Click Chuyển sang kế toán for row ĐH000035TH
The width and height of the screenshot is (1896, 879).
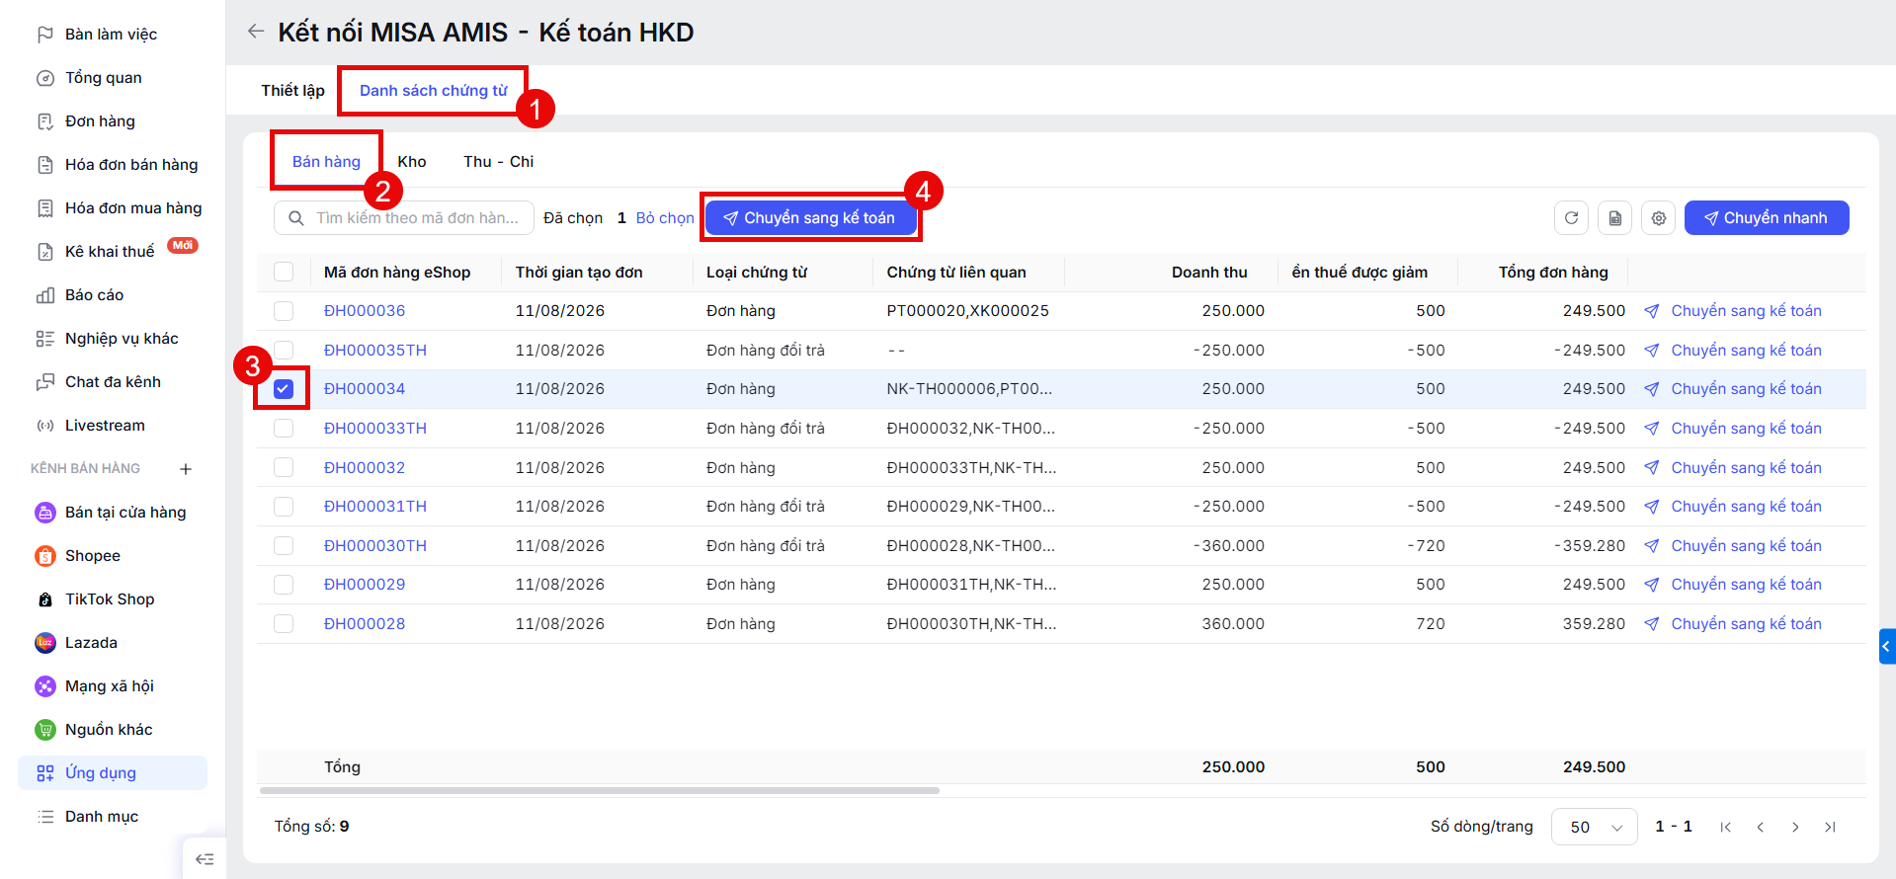(1733, 351)
